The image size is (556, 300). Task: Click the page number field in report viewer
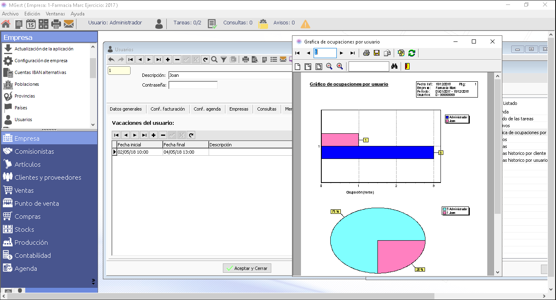point(325,53)
